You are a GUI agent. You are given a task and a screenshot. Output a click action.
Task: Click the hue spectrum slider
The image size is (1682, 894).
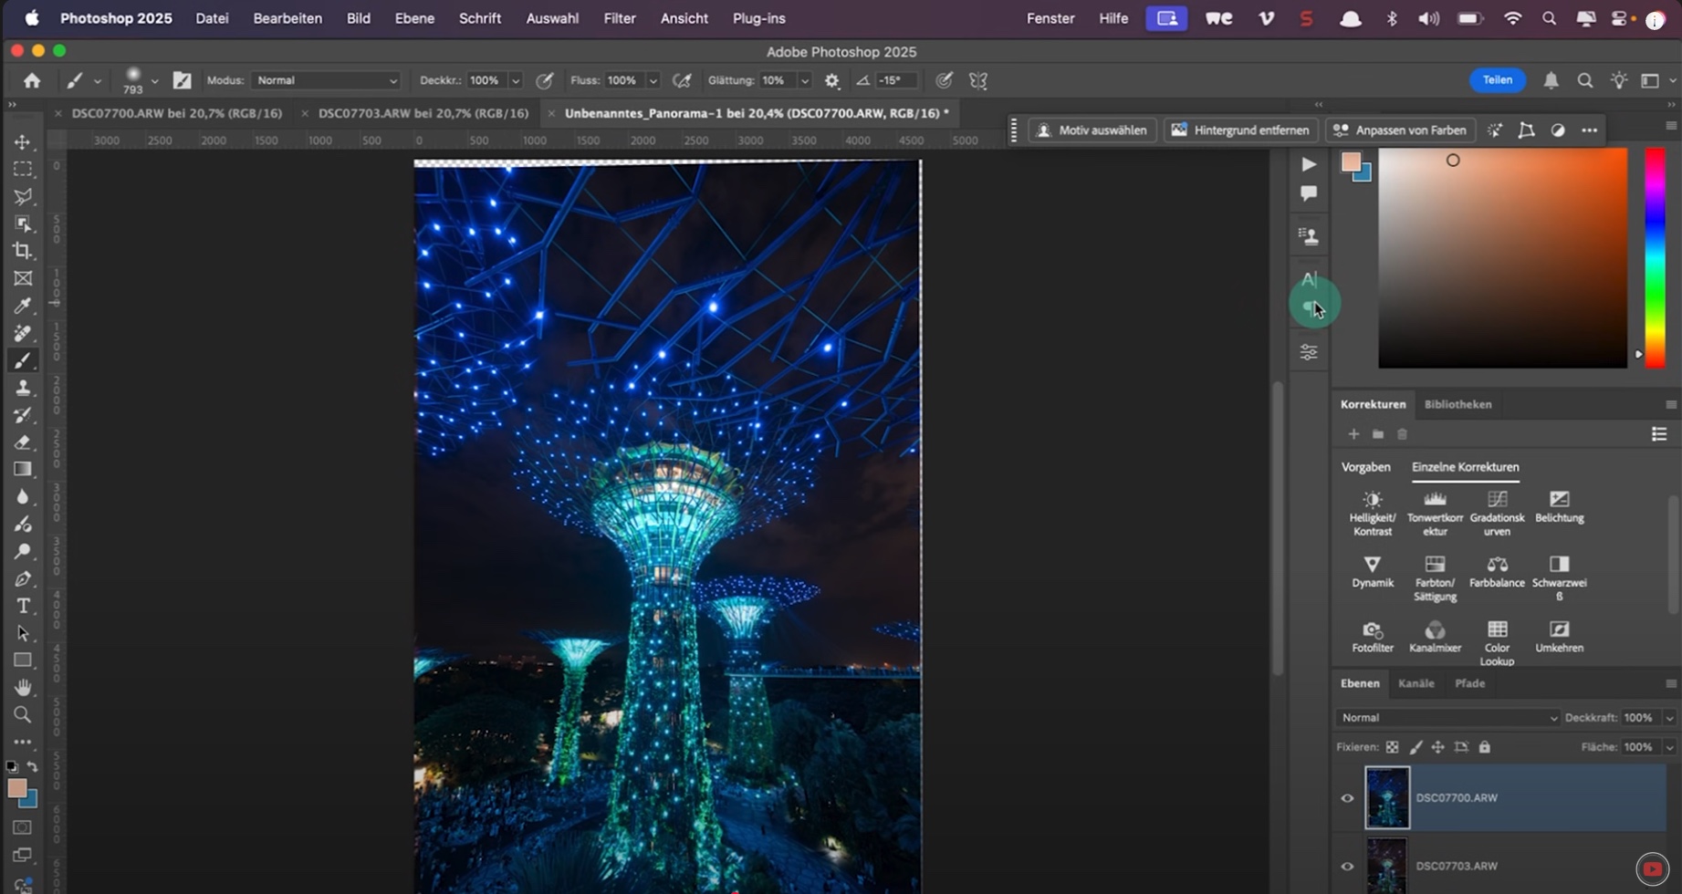click(1655, 258)
